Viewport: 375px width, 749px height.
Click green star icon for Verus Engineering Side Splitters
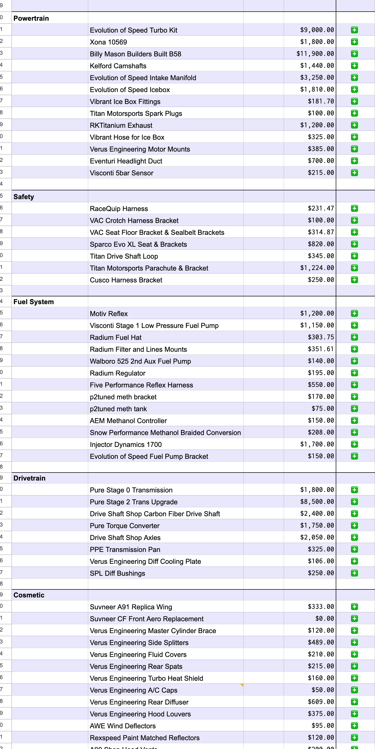354,643
